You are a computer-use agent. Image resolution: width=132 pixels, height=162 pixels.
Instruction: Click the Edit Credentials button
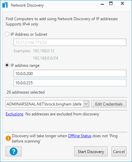[109, 104]
